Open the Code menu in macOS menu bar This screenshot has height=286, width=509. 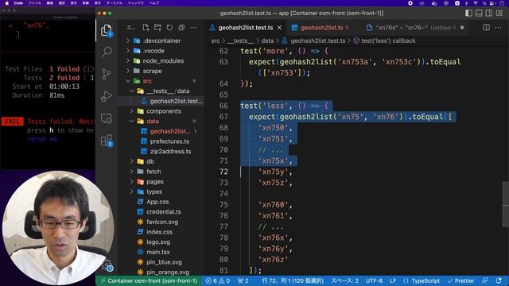(x=18, y=3)
